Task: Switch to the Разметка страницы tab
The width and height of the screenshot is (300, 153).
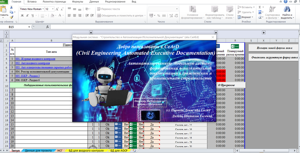Action: pyautogui.click(x=54, y=2)
